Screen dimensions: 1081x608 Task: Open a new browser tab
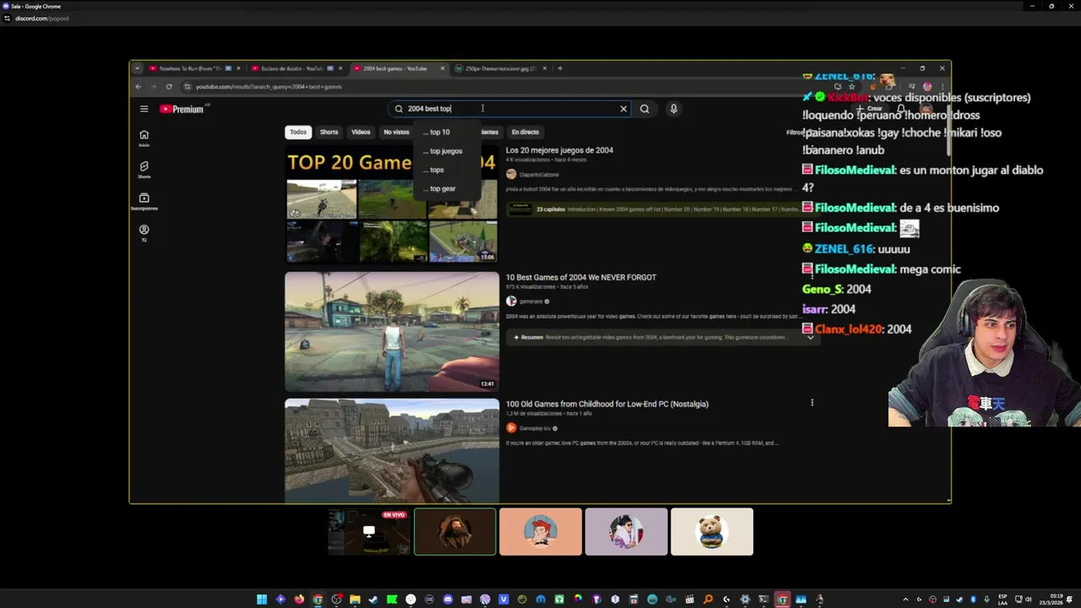pos(560,68)
